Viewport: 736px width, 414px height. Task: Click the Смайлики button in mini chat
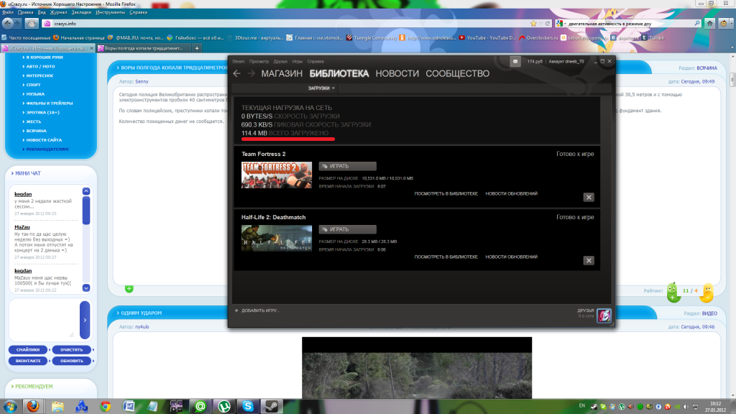pos(28,350)
